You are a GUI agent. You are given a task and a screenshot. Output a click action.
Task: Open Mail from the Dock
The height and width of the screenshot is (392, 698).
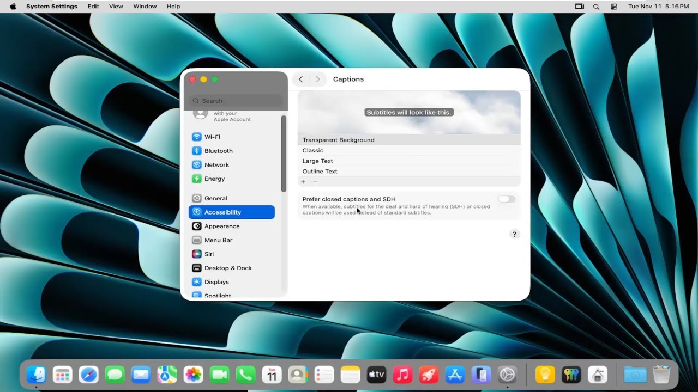(x=141, y=375)
